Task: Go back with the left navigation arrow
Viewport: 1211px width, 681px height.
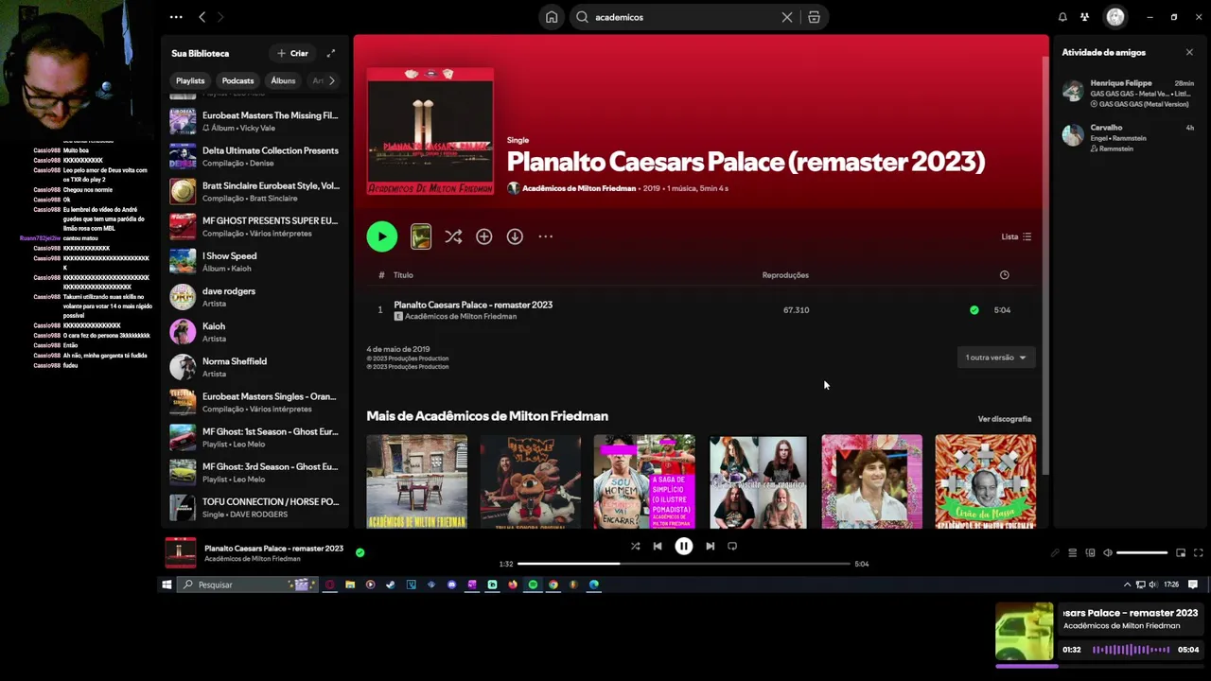Action: [202, 17]
